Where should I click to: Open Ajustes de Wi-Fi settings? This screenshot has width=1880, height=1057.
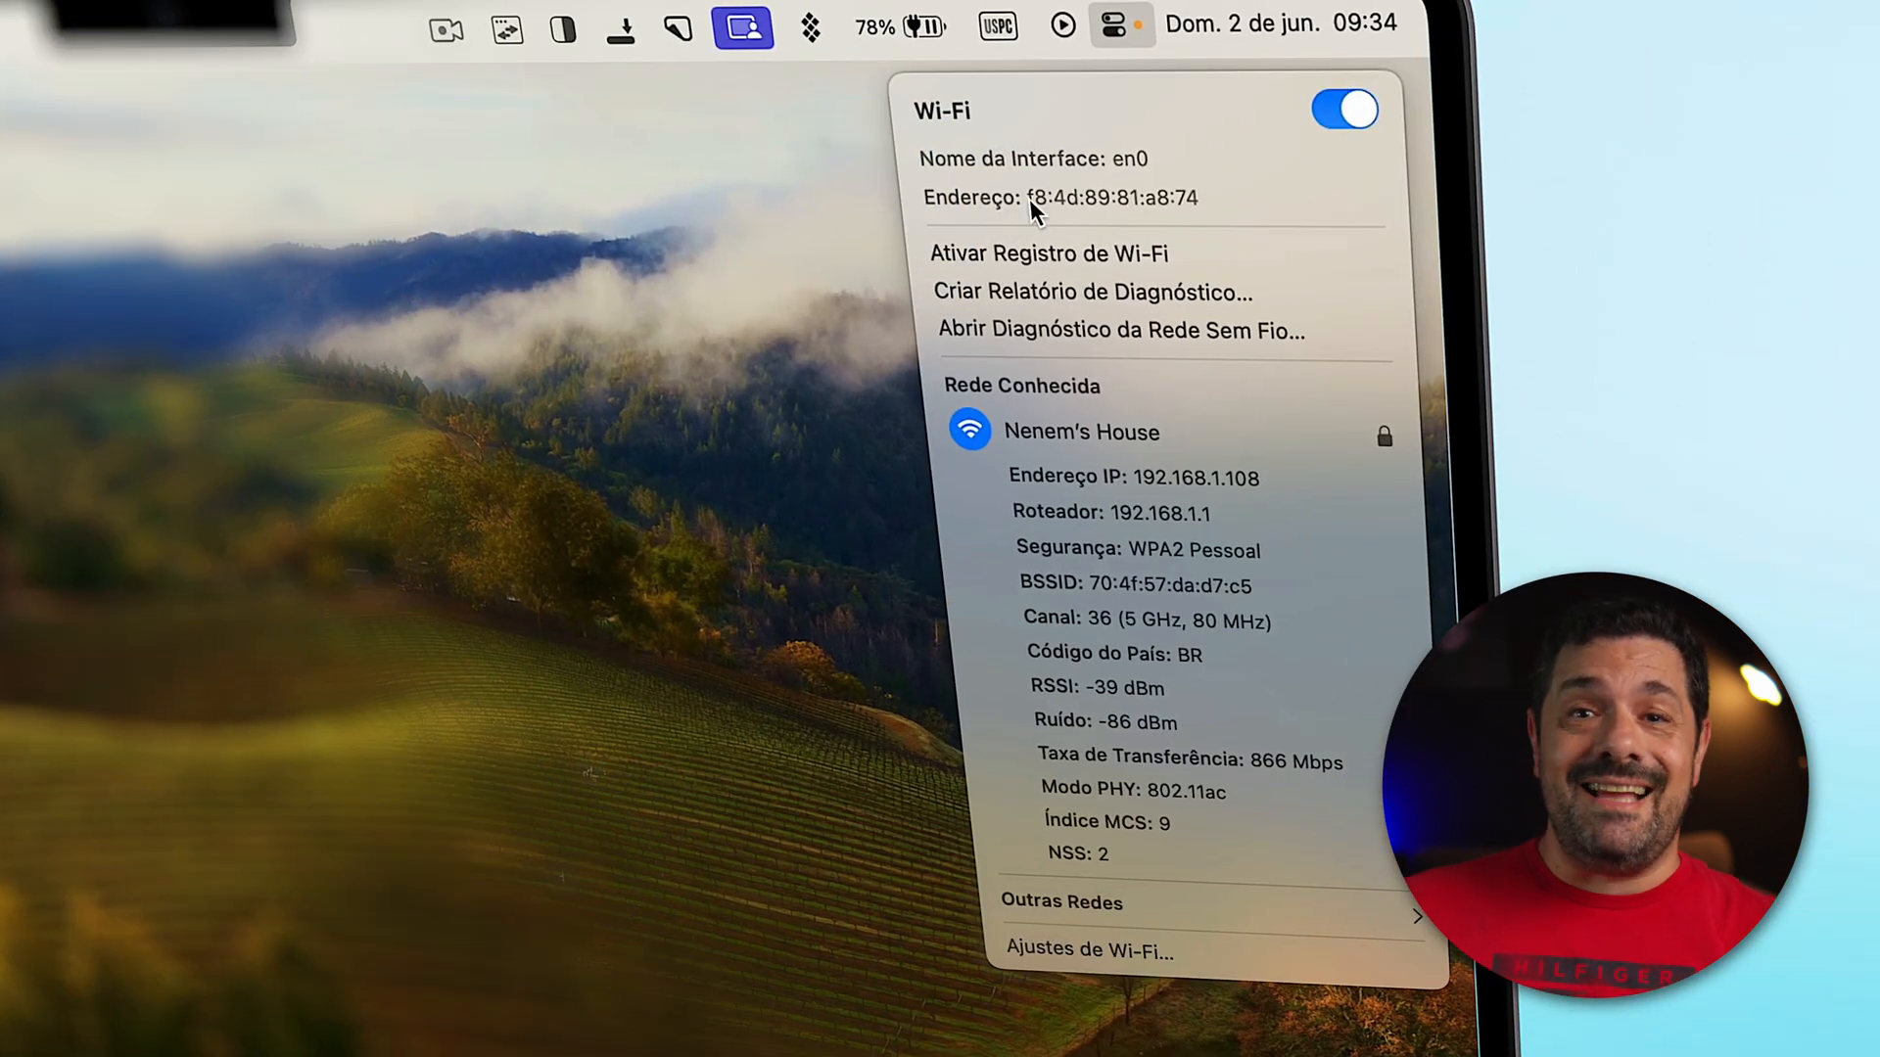[1091, 950]
